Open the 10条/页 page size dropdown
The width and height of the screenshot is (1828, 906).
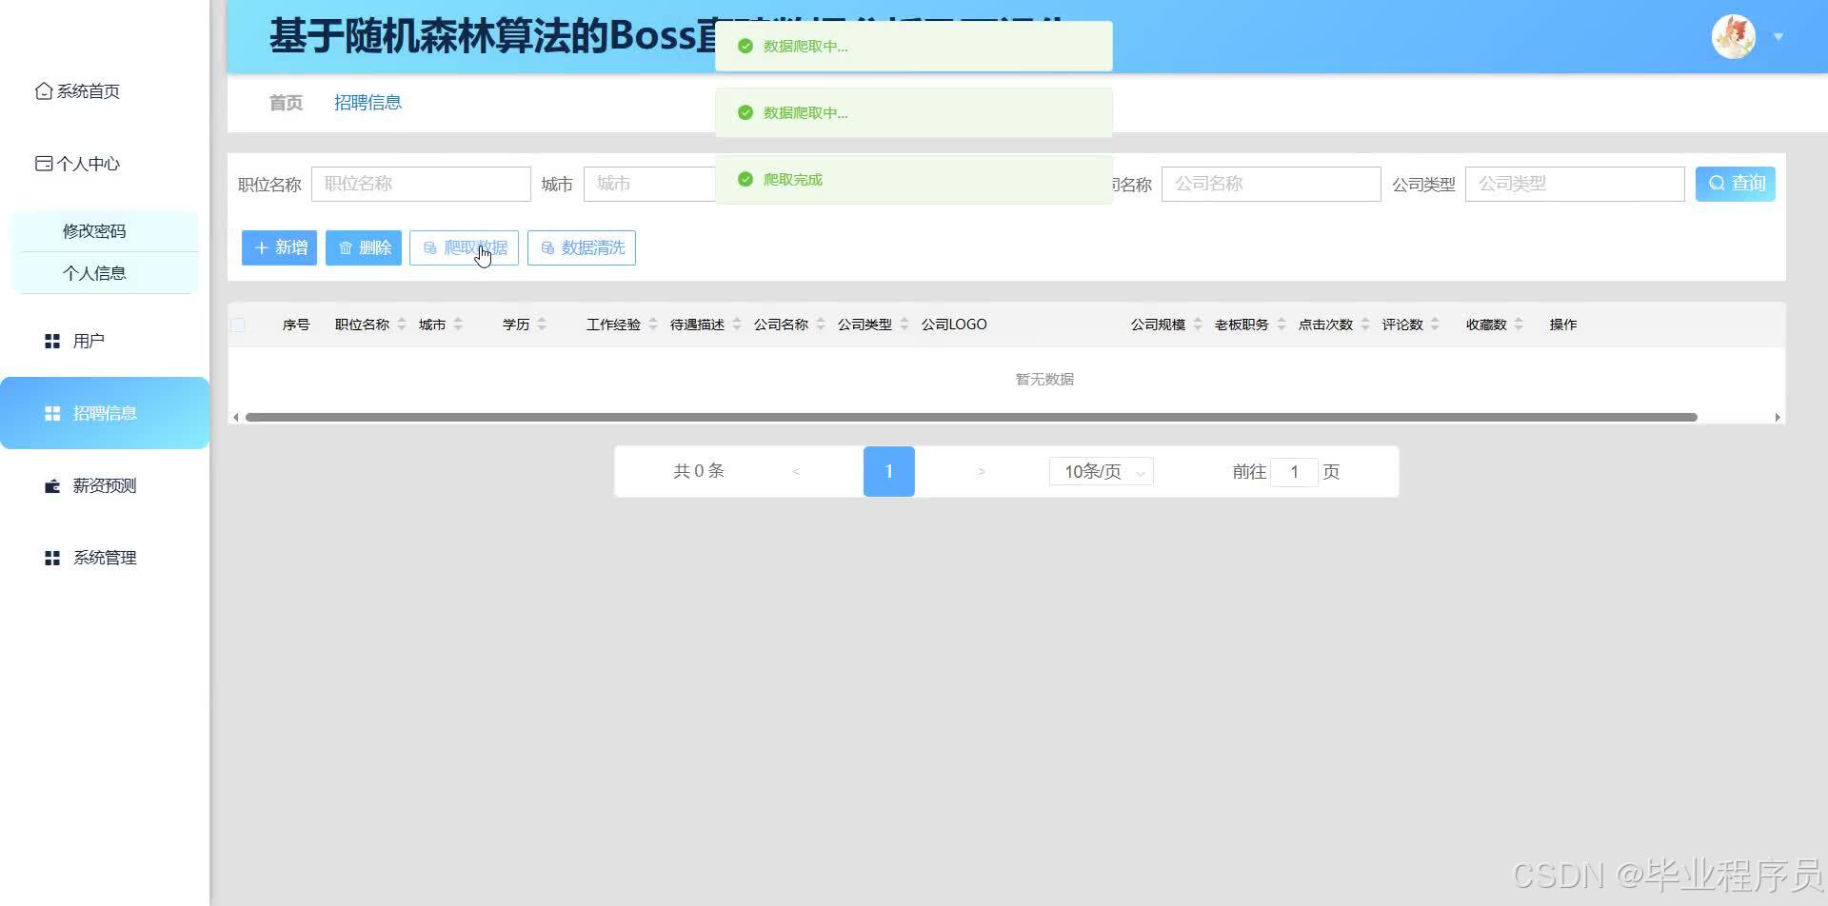pos(1102,472)
